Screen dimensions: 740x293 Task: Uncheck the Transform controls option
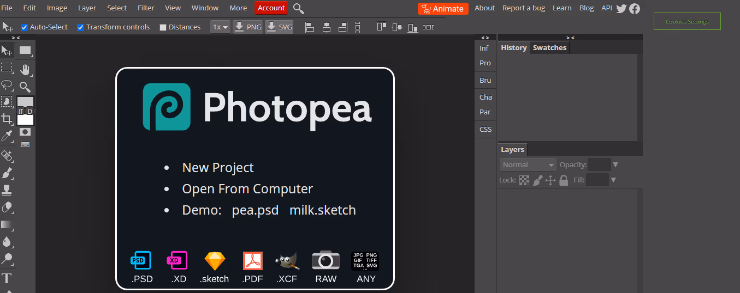coord(80,27)
